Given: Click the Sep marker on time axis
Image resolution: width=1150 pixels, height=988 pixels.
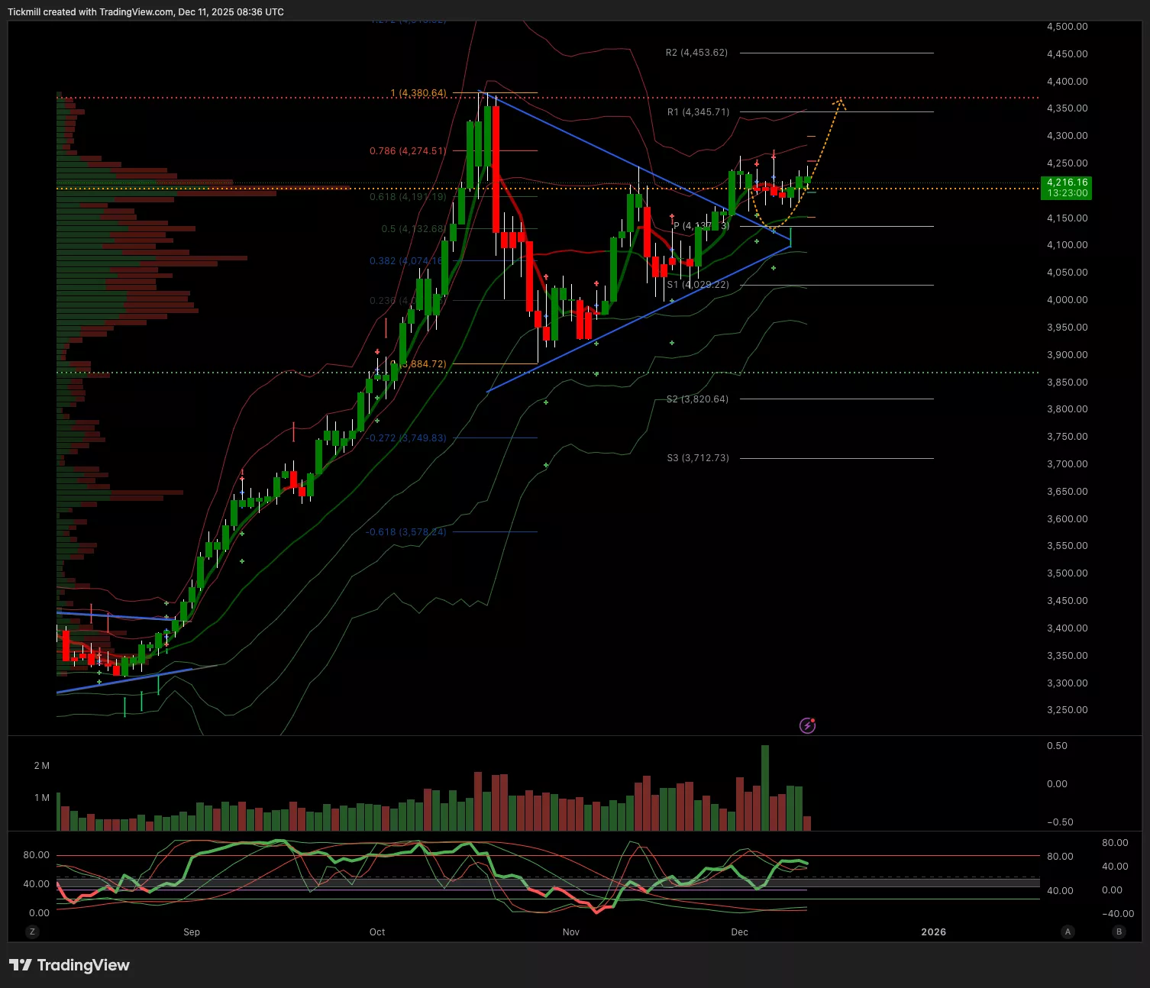Looking at the screenshot, I should 192,931.
